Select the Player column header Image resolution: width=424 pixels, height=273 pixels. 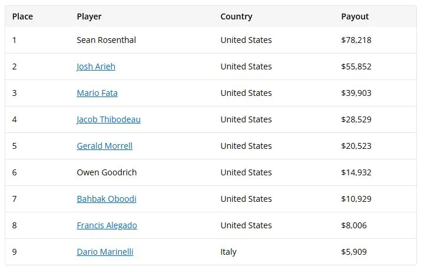coord(89,16)
